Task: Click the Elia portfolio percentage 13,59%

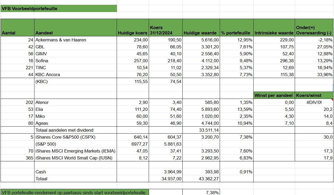Action: click(236, 109)
